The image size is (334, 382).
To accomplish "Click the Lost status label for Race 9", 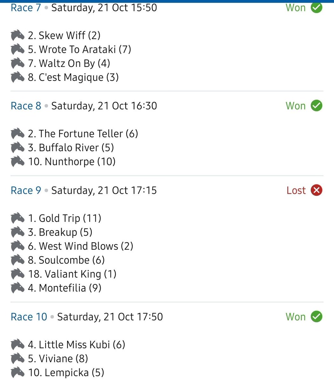I will click(x=296, y=190).
